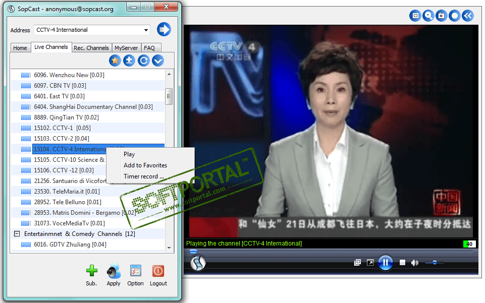Click the CCTV-4 video display area
This screenshot has width=485, height=303.
click(x=331, y=131)
